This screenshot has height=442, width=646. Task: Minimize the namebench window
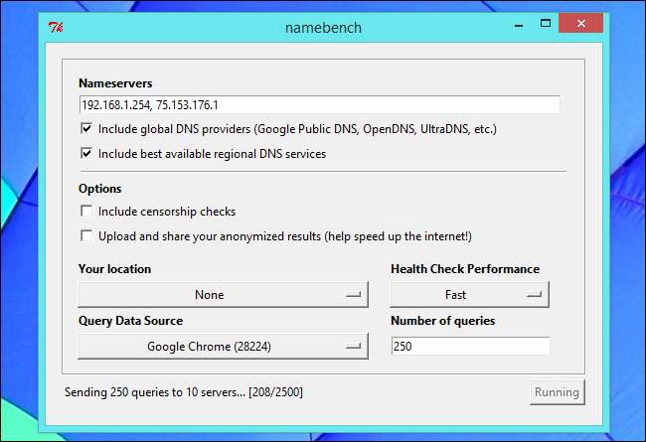[519, 26]
